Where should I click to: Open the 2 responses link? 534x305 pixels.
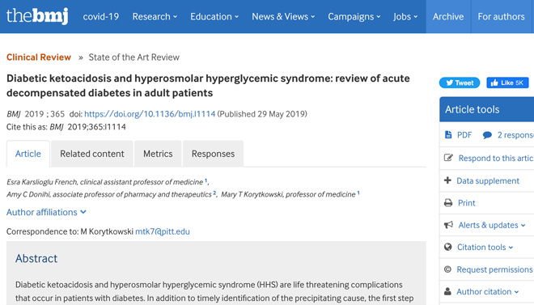click(515, 135)
